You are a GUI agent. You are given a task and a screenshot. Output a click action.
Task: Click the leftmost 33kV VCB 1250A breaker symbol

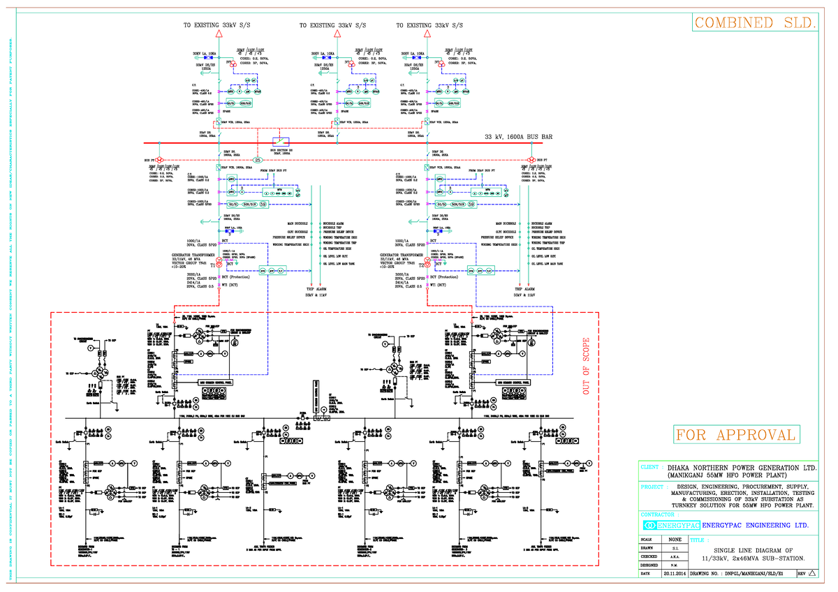(219, 121)
